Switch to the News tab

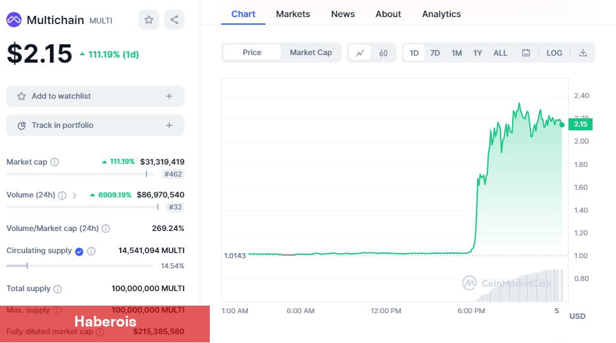tap(343, 14)
